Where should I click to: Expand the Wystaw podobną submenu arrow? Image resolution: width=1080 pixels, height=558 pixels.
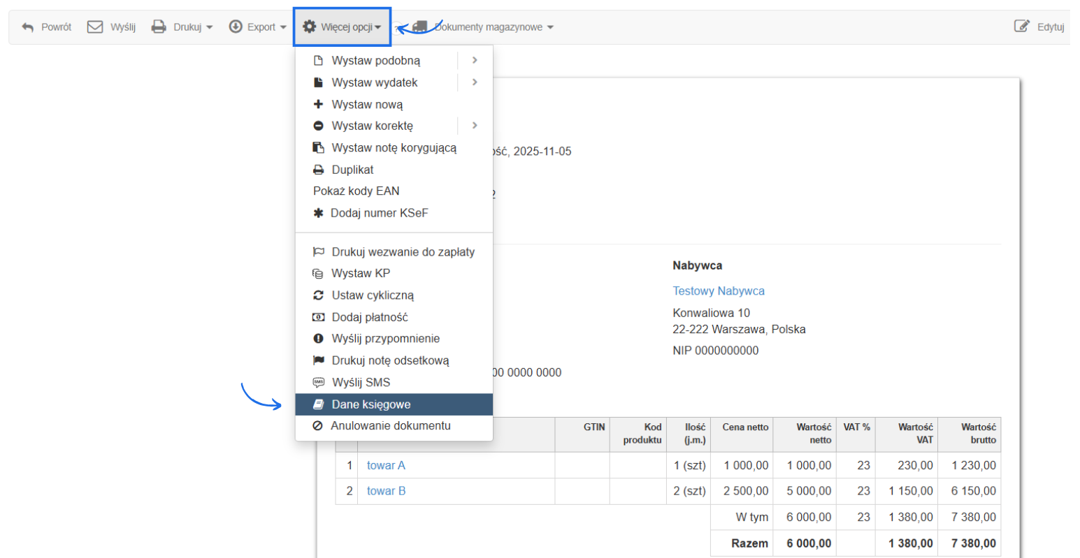click(x=475, y=61)
